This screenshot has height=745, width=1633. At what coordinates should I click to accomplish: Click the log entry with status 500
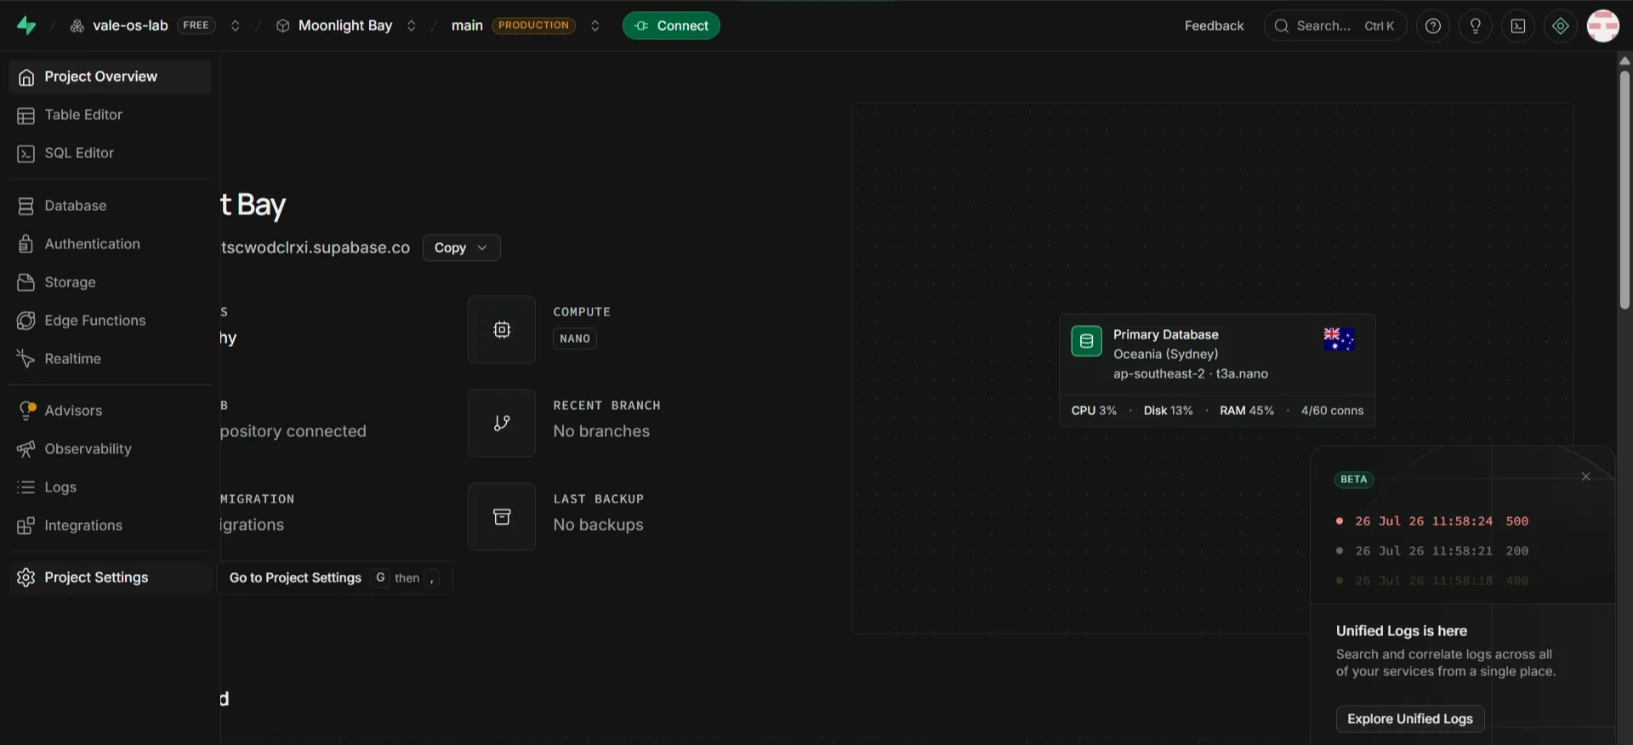pyautogui.click(x=1432, y=521)
